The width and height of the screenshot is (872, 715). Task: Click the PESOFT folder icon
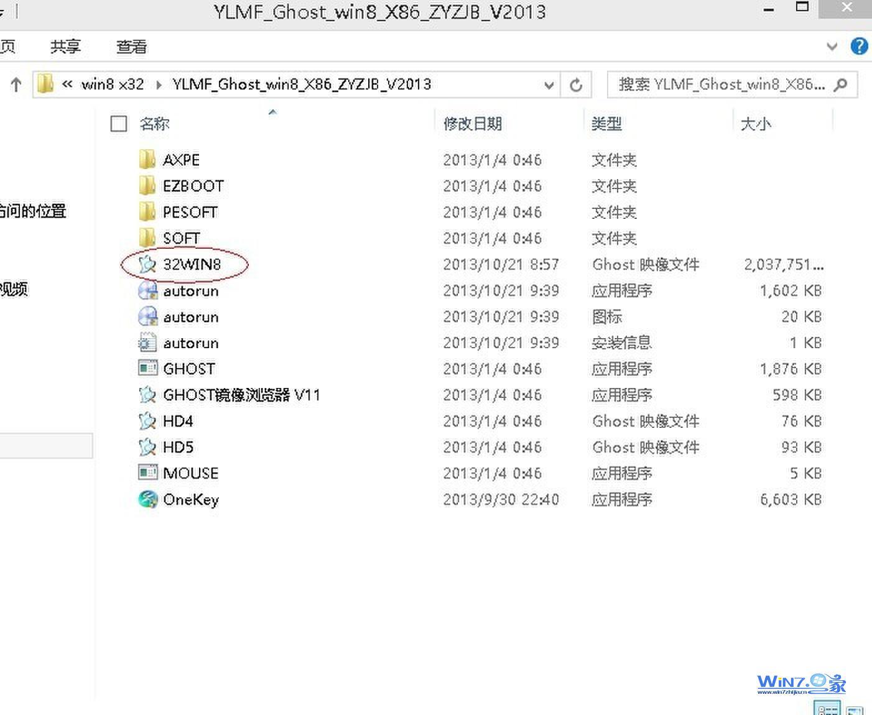(x=147, y=212)
